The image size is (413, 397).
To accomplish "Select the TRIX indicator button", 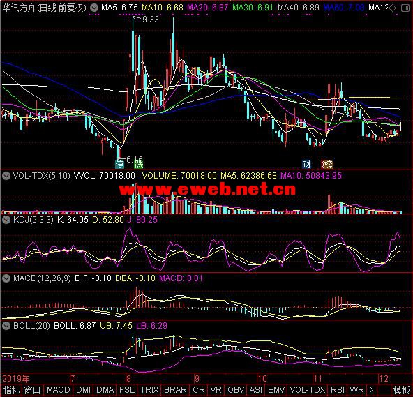I will tap(149, 390).
